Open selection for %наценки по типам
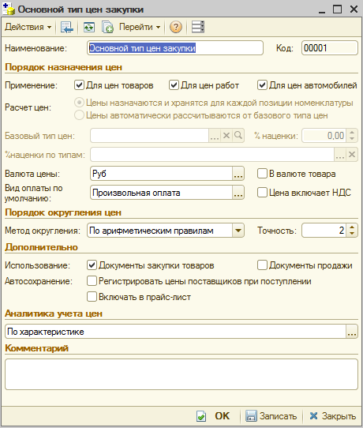This screenshot has width=363, height=428. (340, 155)
